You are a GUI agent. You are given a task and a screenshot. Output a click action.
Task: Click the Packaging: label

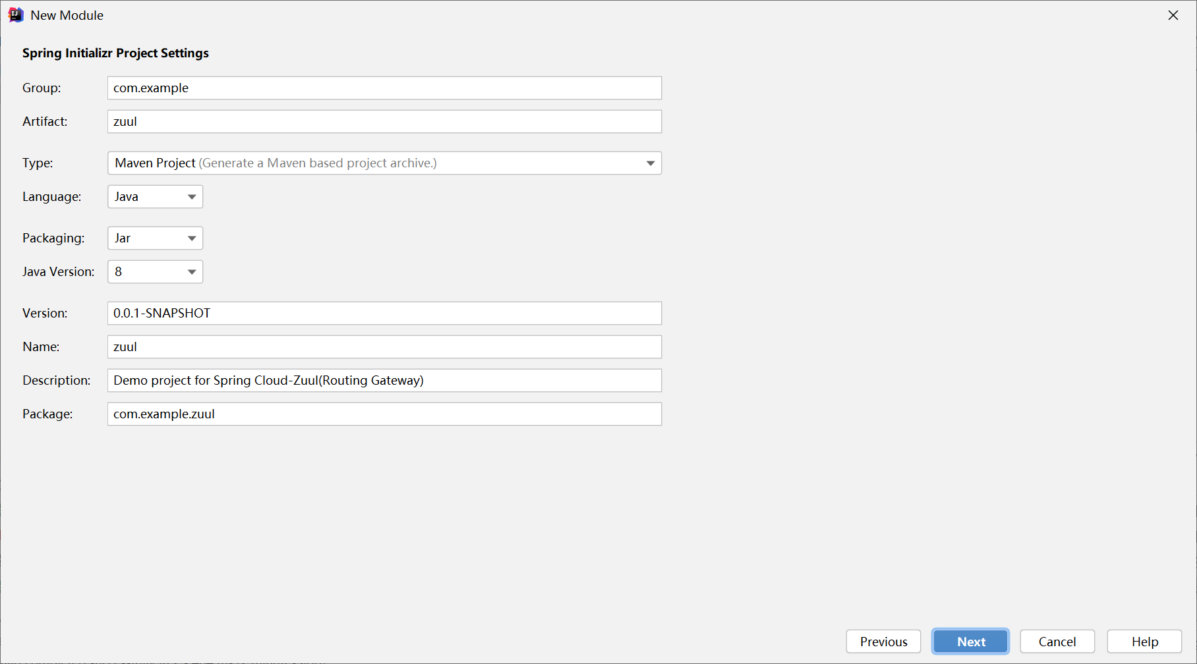click(x=53, y=238)
